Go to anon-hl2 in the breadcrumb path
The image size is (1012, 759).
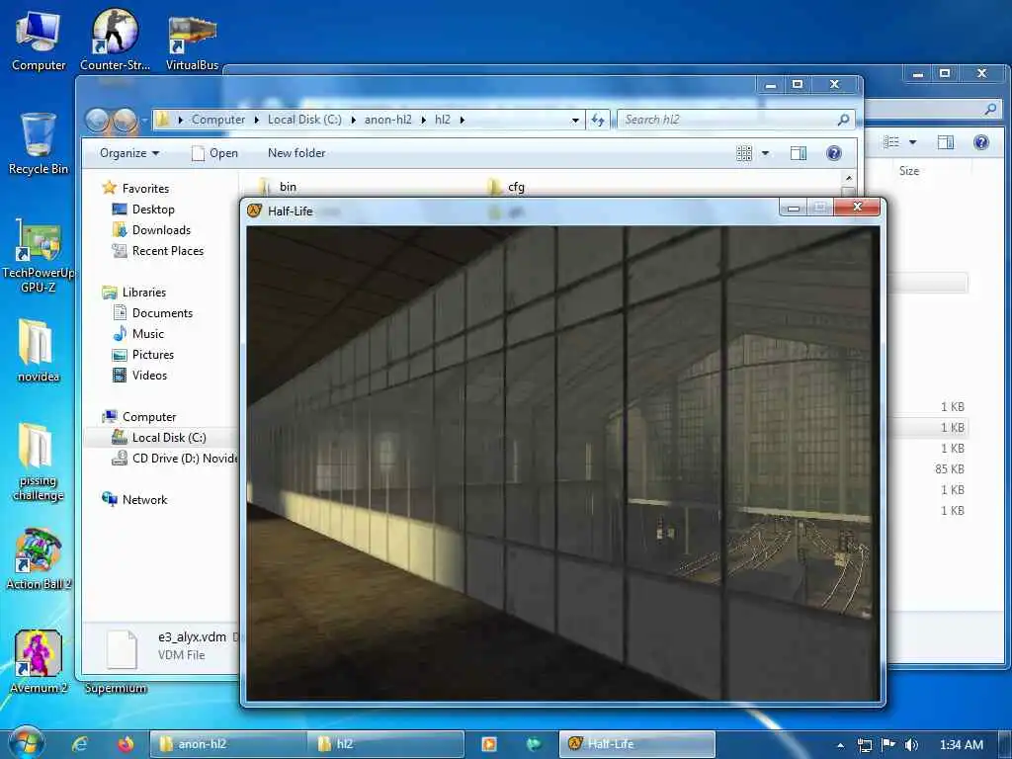coord(387,120)
